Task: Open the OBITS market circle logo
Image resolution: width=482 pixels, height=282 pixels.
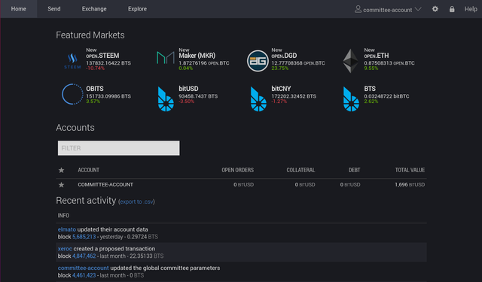Action: [72, 94]
